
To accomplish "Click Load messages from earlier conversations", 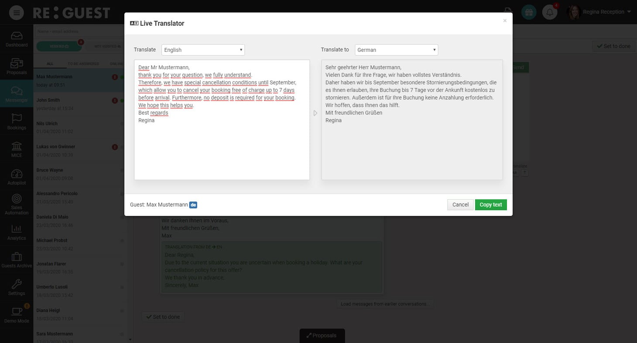I will 385,304.
